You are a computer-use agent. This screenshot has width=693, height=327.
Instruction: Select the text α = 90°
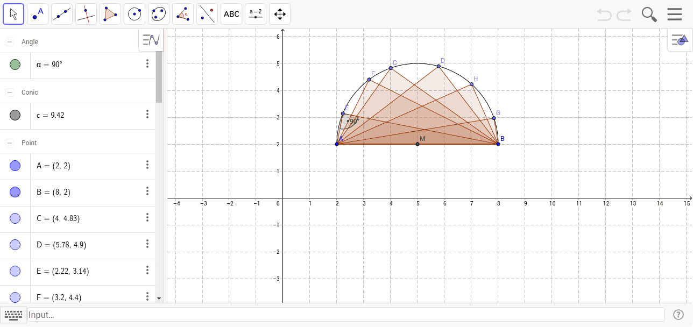49,65
